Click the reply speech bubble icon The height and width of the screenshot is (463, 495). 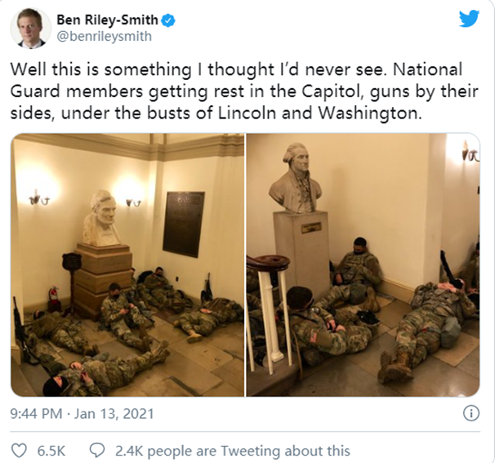click(x=97, y=451)
